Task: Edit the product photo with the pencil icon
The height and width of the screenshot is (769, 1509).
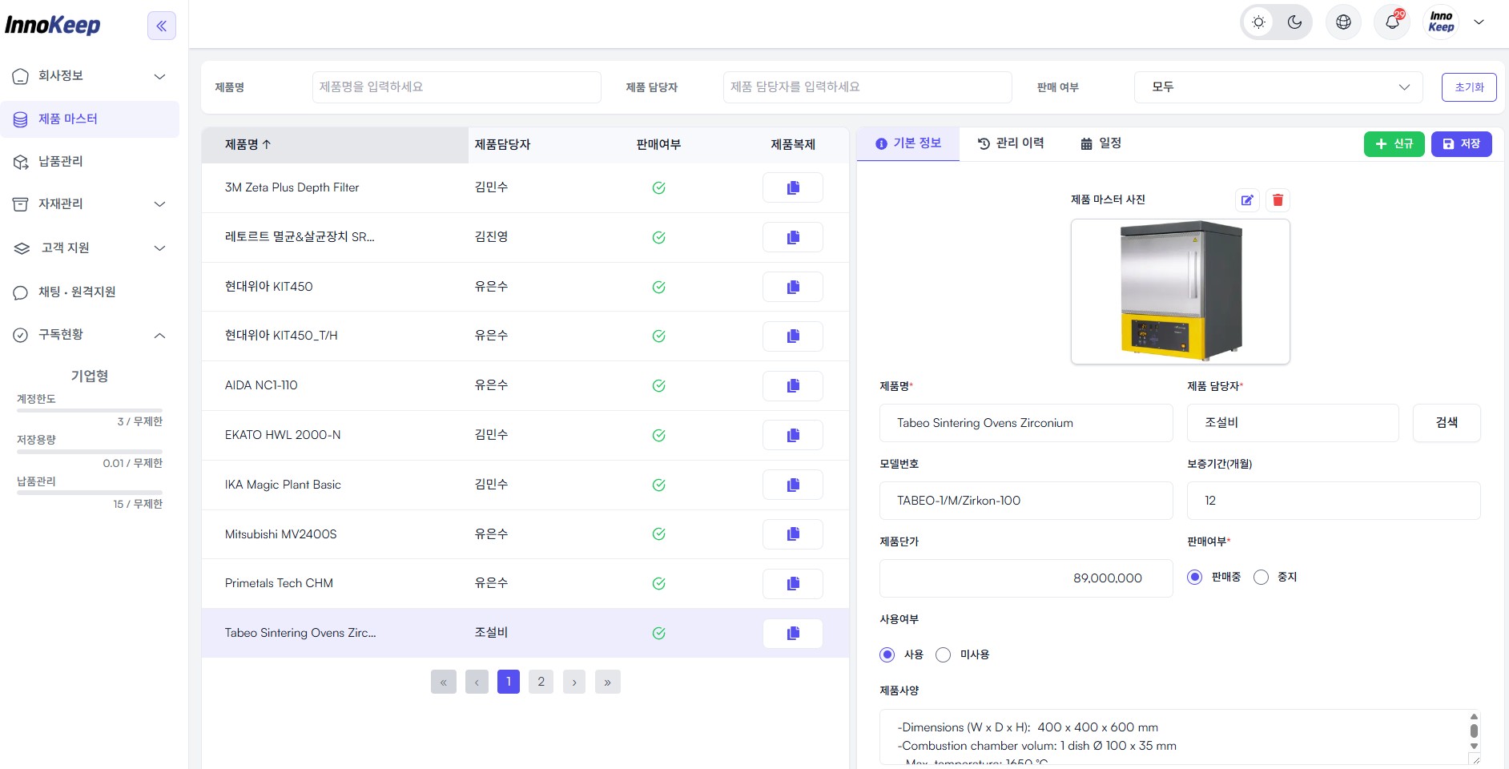Action: (1246, 200)
